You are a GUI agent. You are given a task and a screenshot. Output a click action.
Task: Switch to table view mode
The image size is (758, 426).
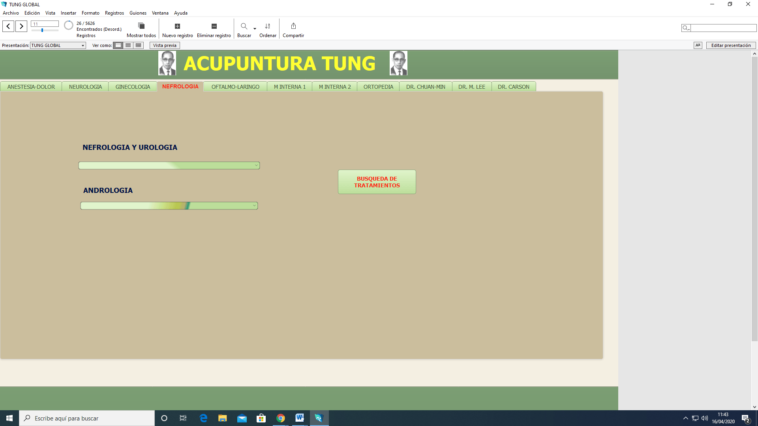(138, 45)
